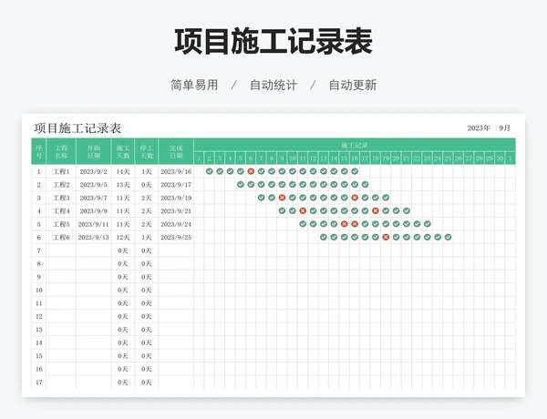
Task: Select the green check on day 12 for 工程2
Action: [x=313, y=184]
